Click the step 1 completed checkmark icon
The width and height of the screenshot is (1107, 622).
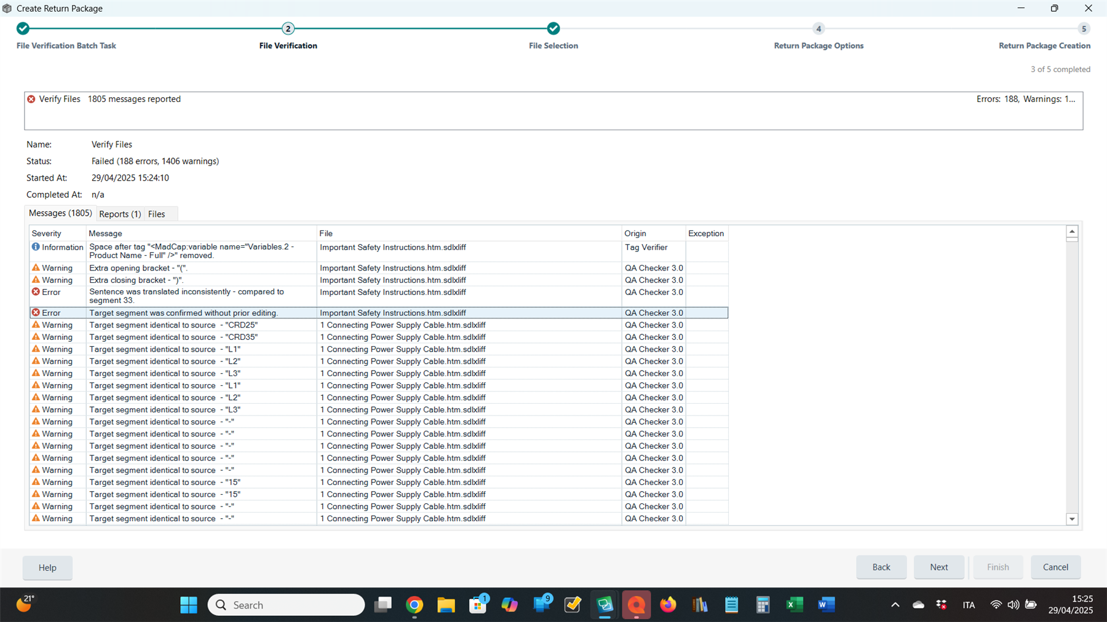click(23, 28)
